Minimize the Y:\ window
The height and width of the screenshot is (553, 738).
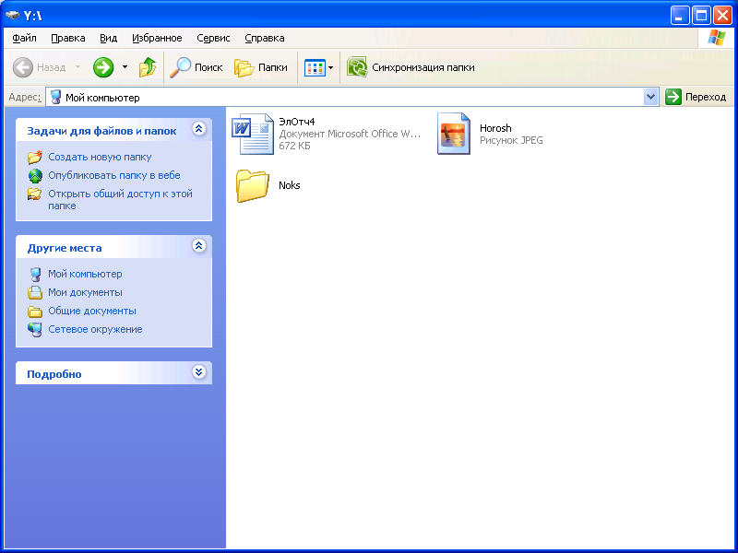(x=680, y=16)
